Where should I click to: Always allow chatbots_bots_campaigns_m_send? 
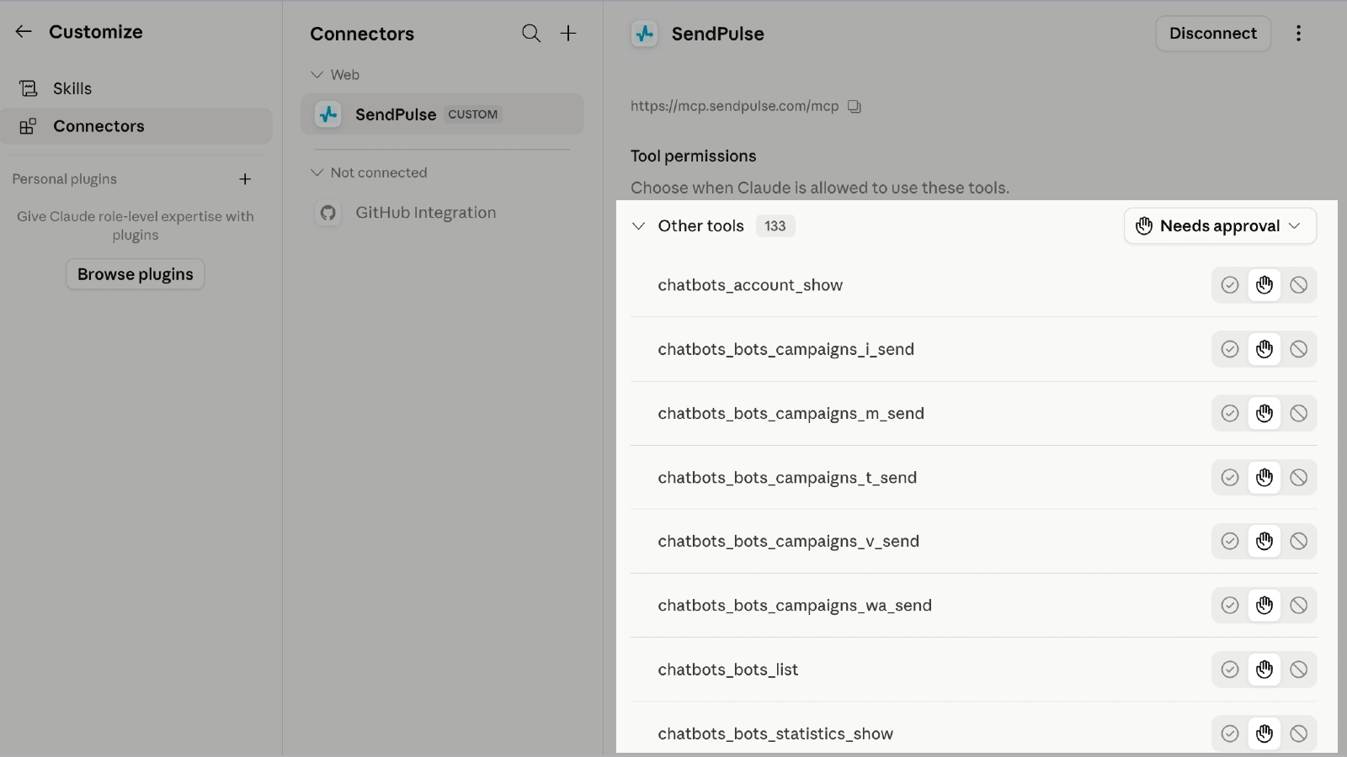pyautogui.click(x=1230, y=413)
